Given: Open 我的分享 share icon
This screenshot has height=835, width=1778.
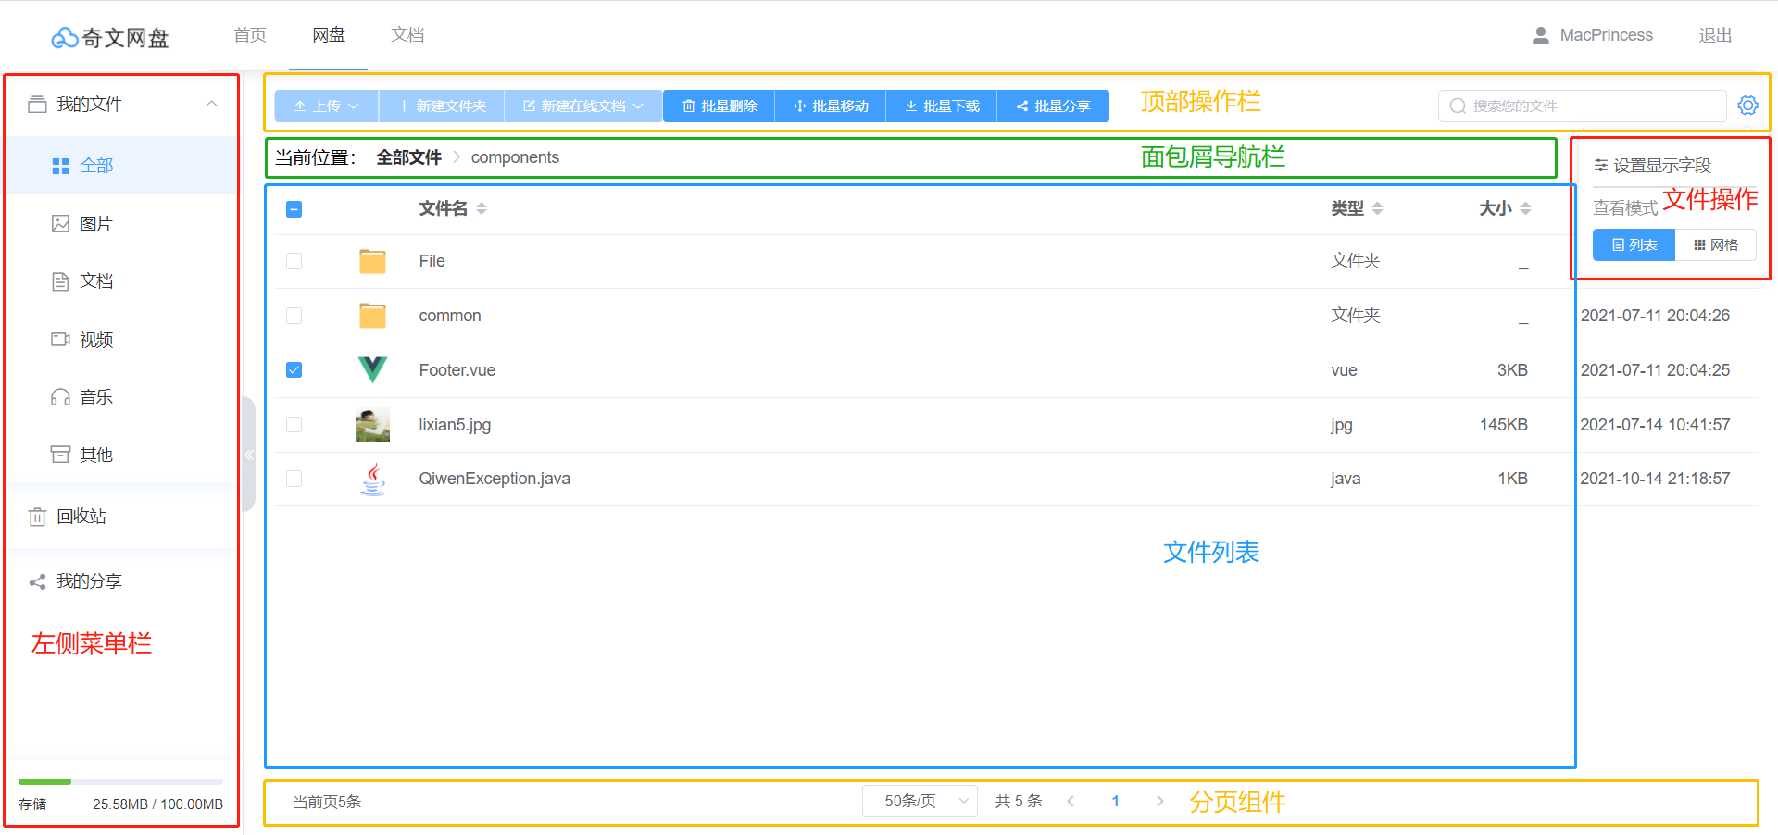Looking at the screenshot, I should point(37,581).
